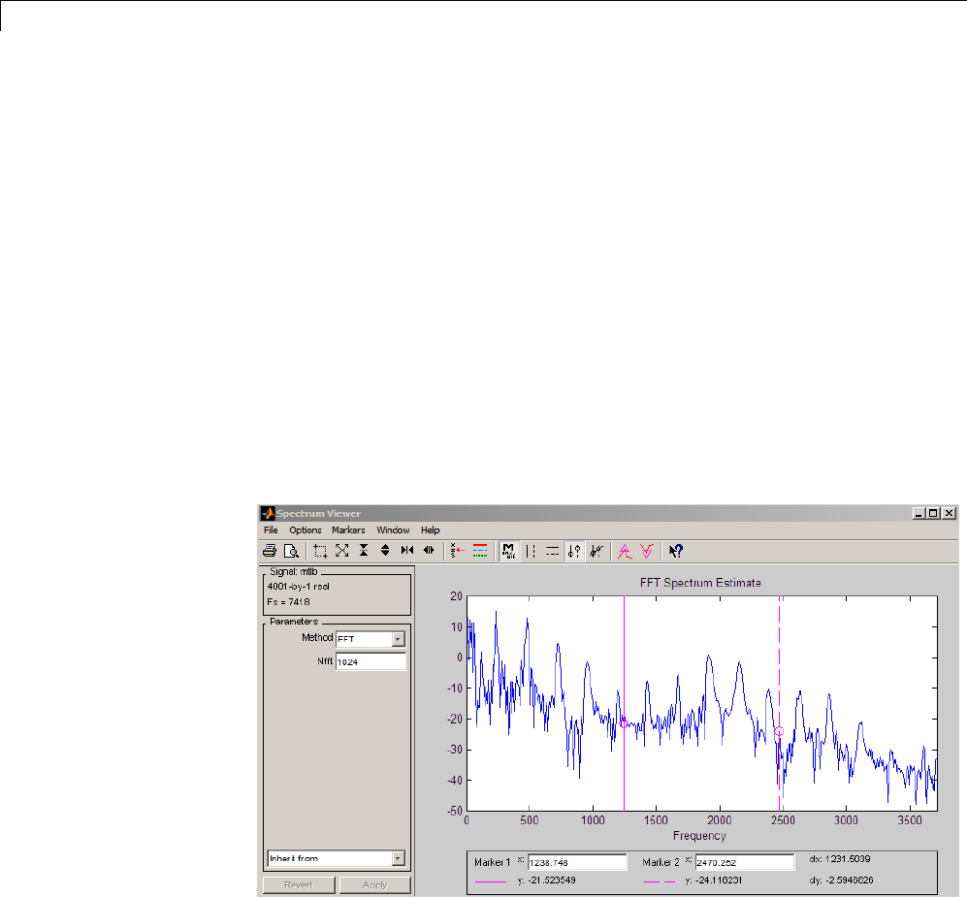Screen dimensions: 967x897
Task: Click the Valleys marker icon
Action: (647, 551)
